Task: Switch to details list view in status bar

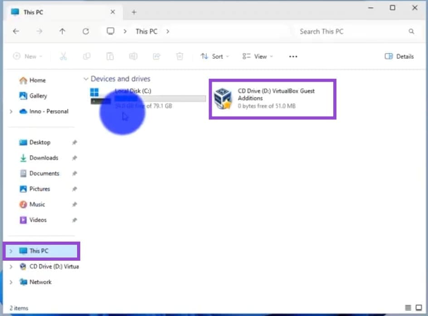Action: [x=408, y=308]
